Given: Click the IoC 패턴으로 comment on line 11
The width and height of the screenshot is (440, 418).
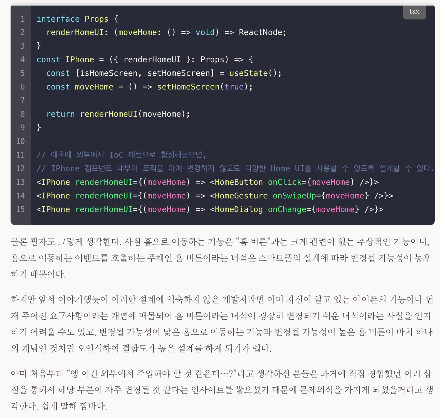Looking at the screenshot, I should 122,155.
